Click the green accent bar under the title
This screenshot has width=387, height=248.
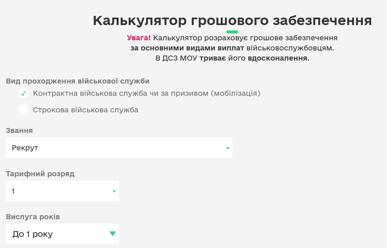tap(232, 32)
